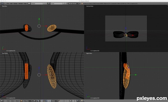Click the blue Z arrow in Front Ortho
Viewport: 168px width, 102px height.
click(x=39, y=68)
